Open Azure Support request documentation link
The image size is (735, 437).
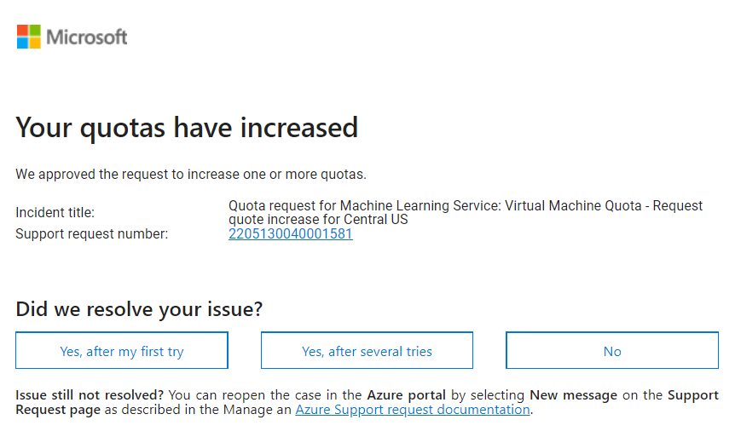tap(413, 410)
